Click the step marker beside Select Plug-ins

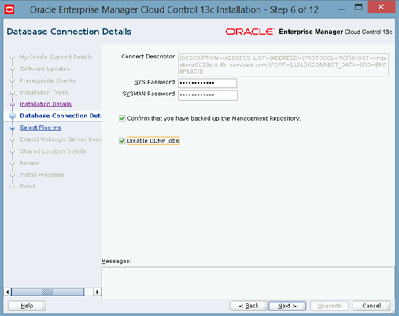13,128
